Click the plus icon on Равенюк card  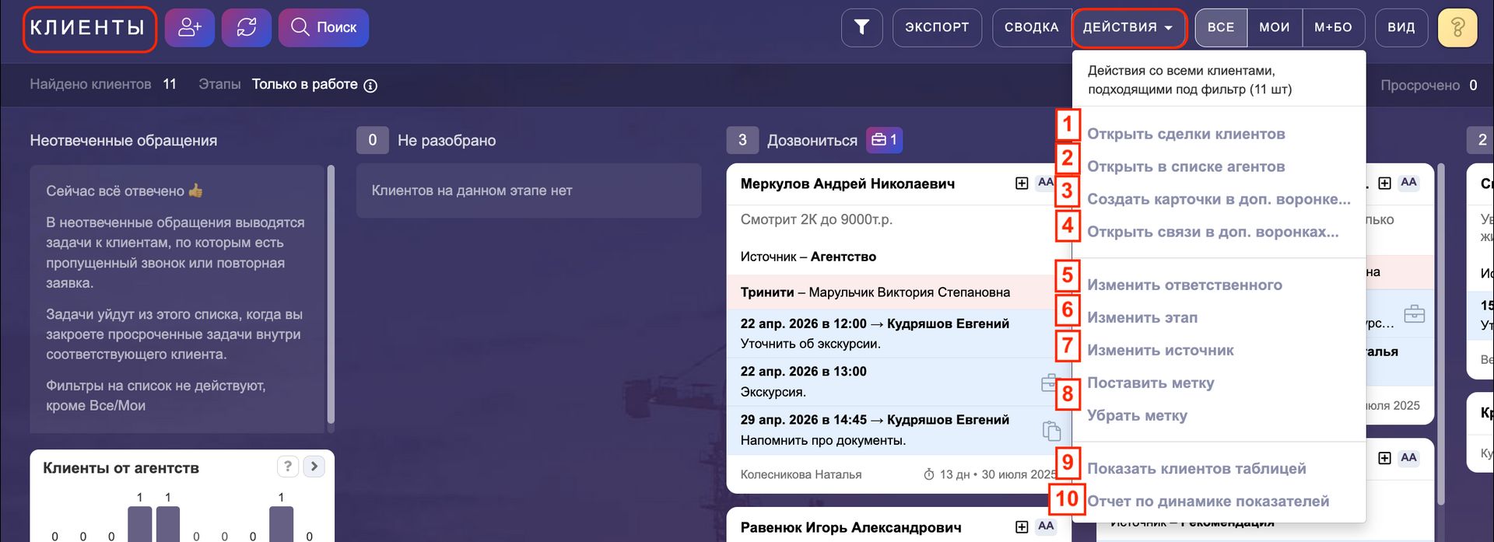pyautogui.click(x=1022, y=527)
